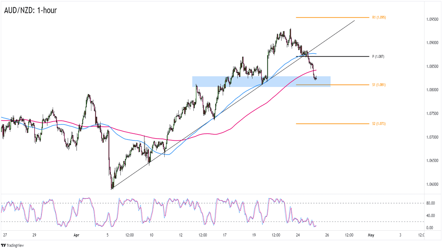Click the Apr date on time axis
The width and height of the screenshot is (442, 248).
pyautogui.click(x=77, y=235)
